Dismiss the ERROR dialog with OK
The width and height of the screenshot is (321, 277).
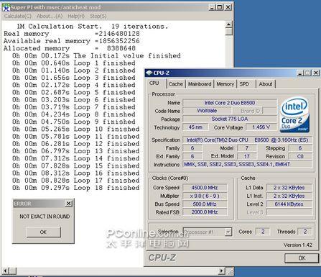click(44, 232)
